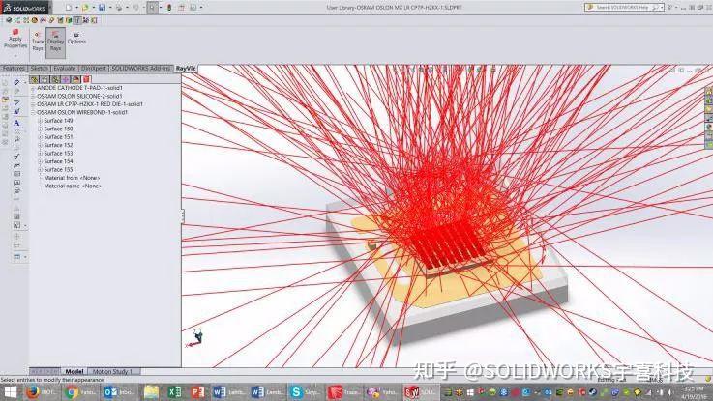Click the first icon in the tree panel tab strip
Image resolution: width=713 pixels, height=401 pixels.
point(35,79)
